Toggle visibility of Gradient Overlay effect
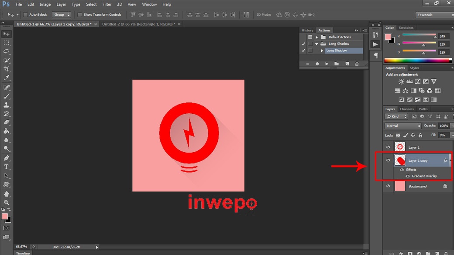The image size is (454, 255). 408,176
